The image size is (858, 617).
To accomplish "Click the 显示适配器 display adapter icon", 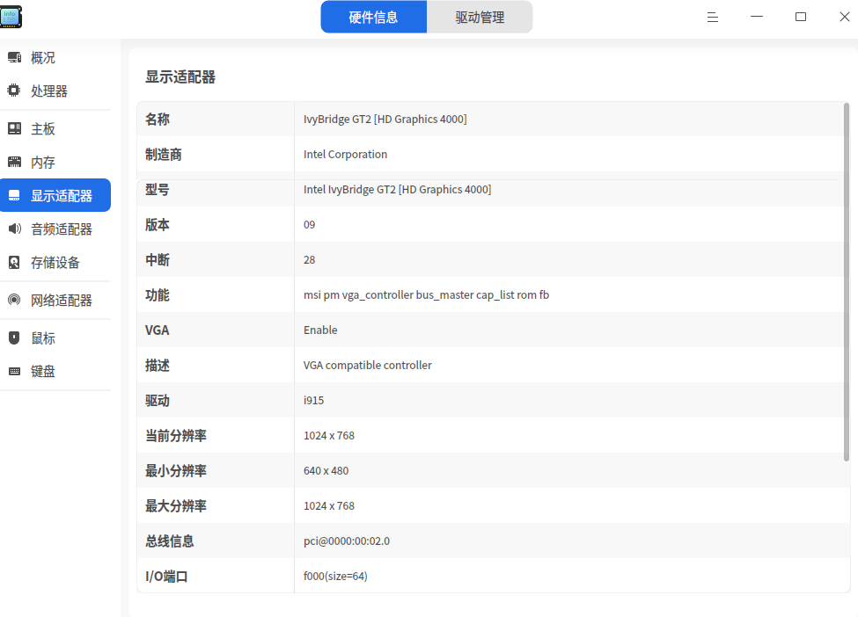I will [x=14, y=195].
